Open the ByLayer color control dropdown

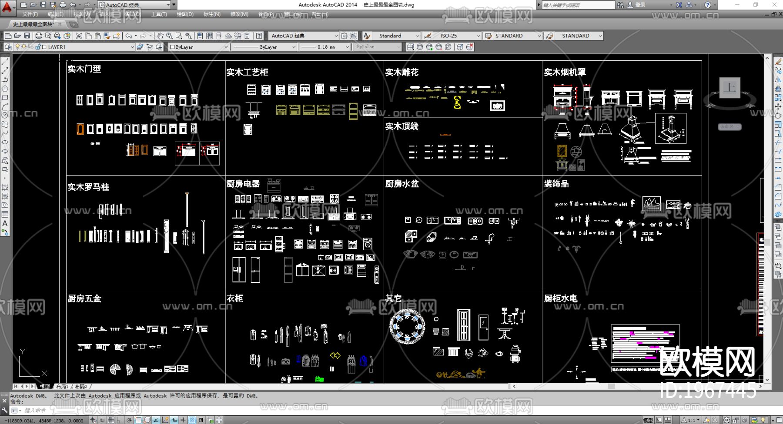pos(226,47)
